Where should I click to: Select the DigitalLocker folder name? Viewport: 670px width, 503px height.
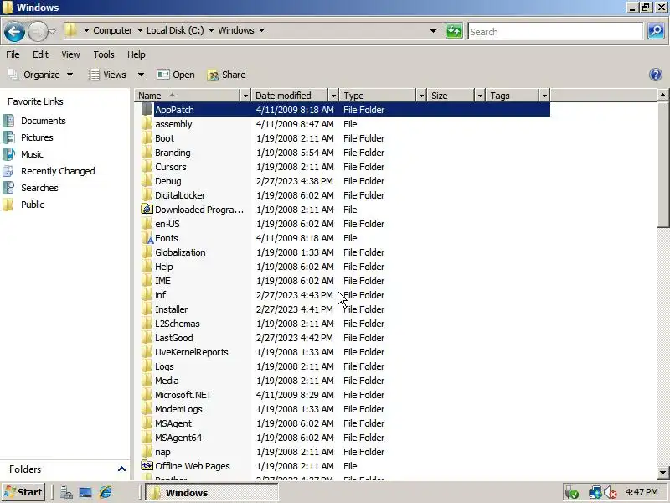180,195
